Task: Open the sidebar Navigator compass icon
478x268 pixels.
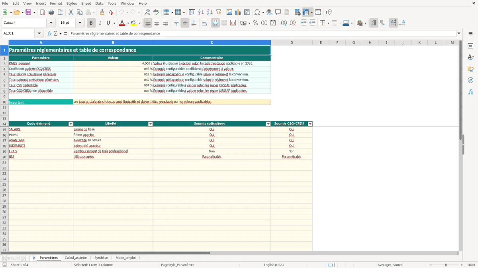Action: [x=470, y=80]
